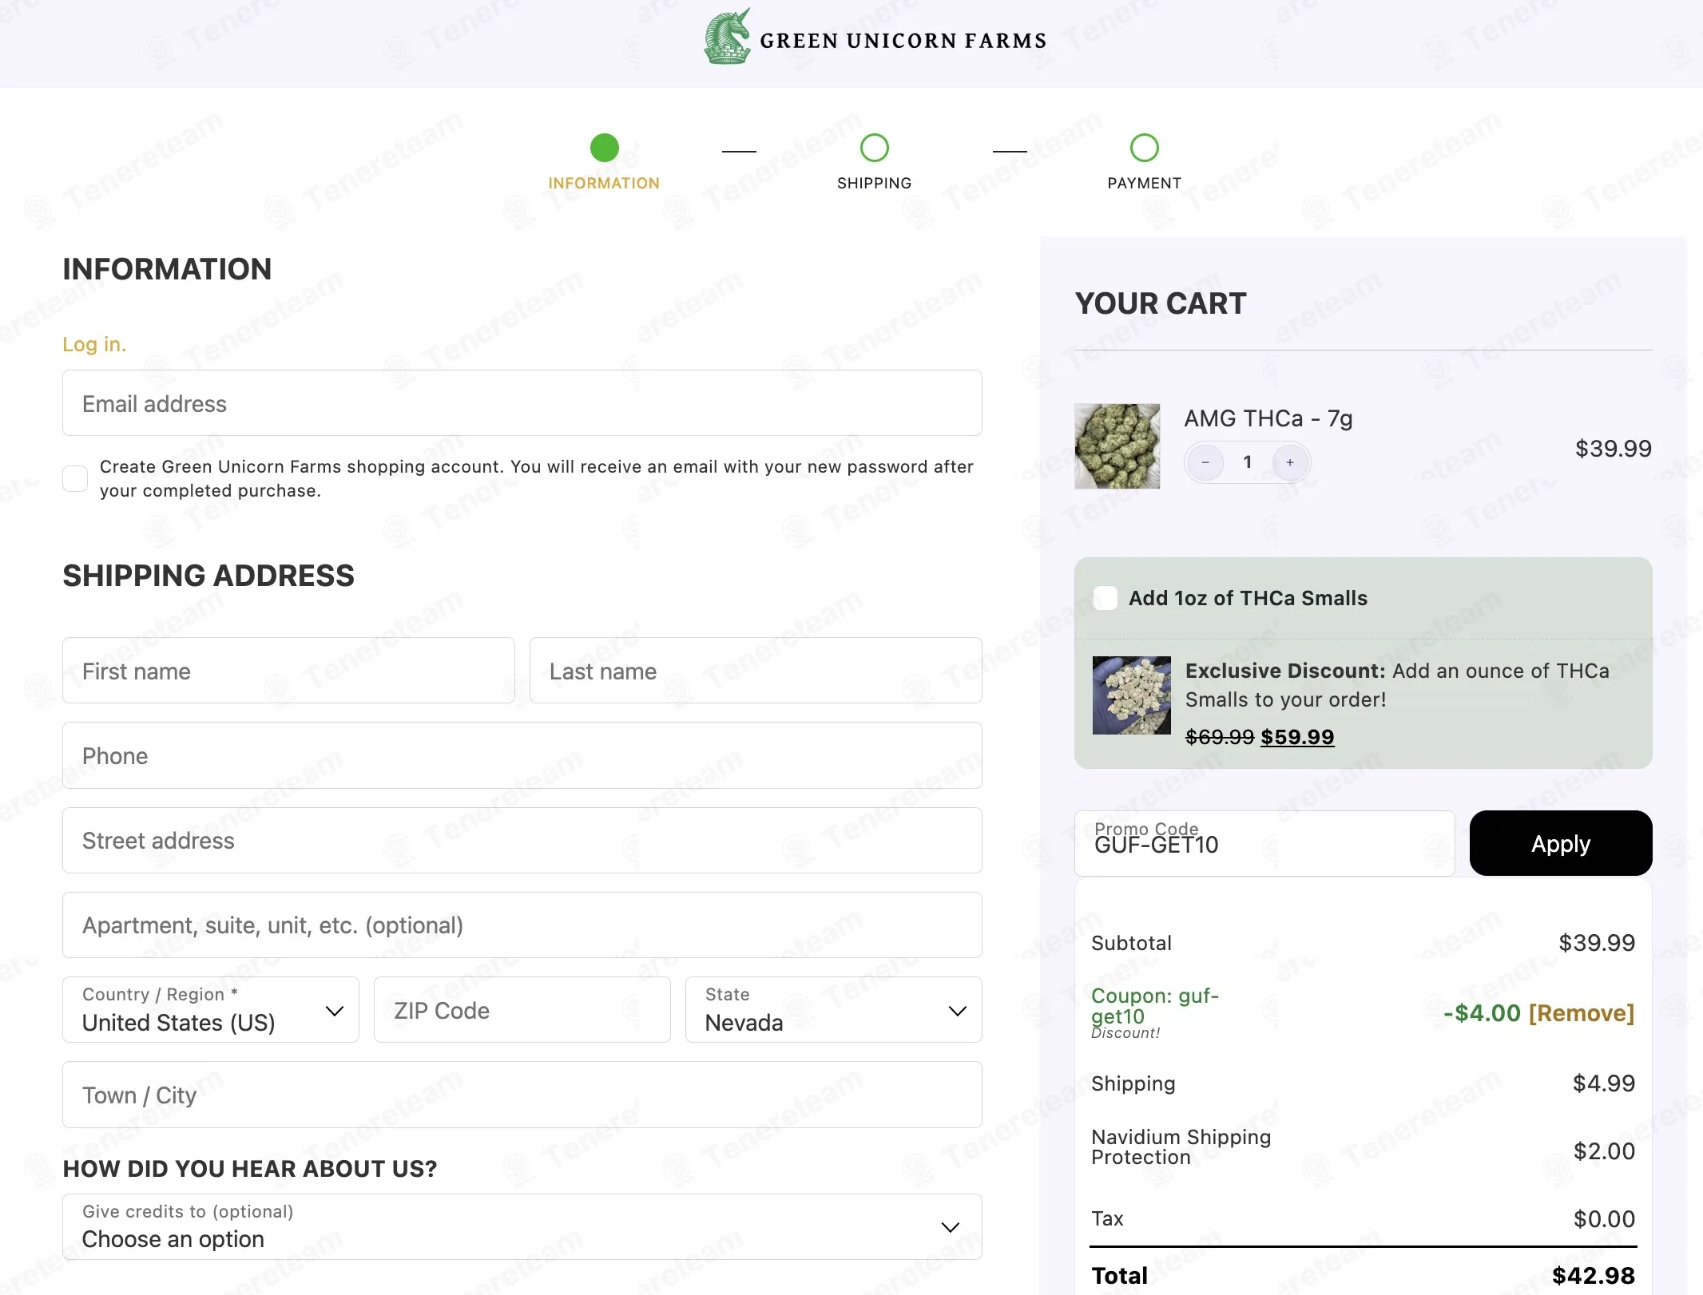Open the Country / Region dropdown

(x=211, y=1010)
